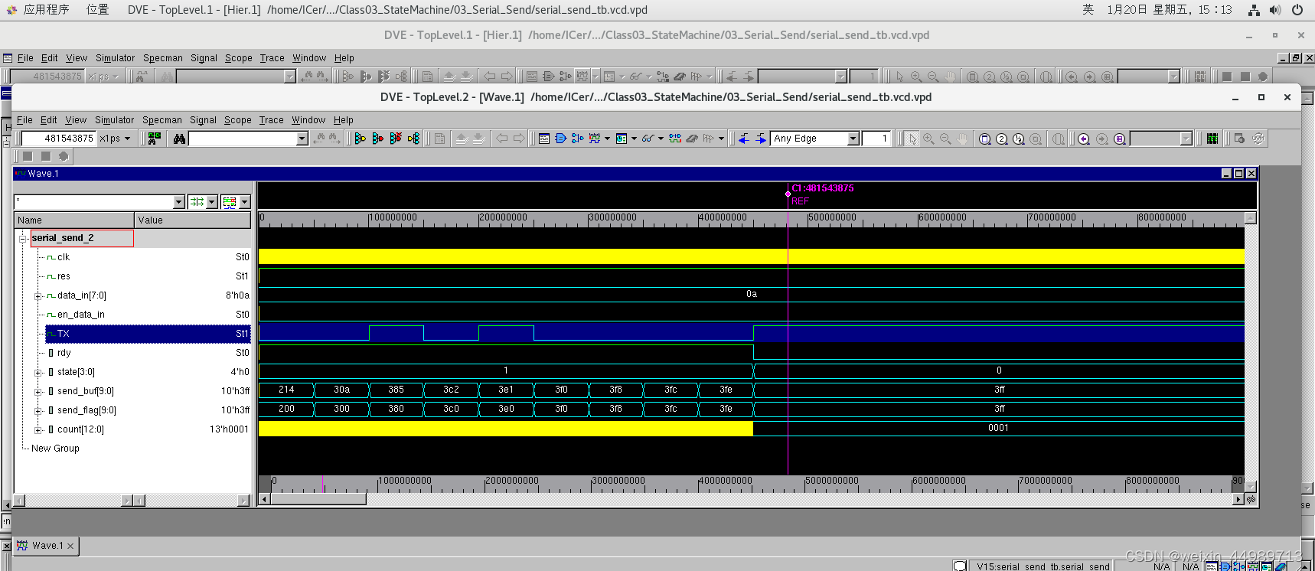1315x571 pixels.
Task: Click the path schematic icon in toolbar
Action: 578,139
